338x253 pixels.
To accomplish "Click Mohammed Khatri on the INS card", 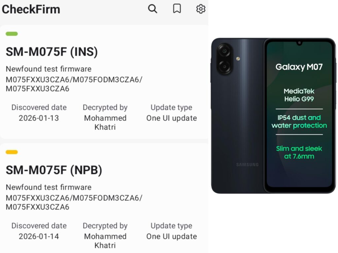I will pos(105,123).
